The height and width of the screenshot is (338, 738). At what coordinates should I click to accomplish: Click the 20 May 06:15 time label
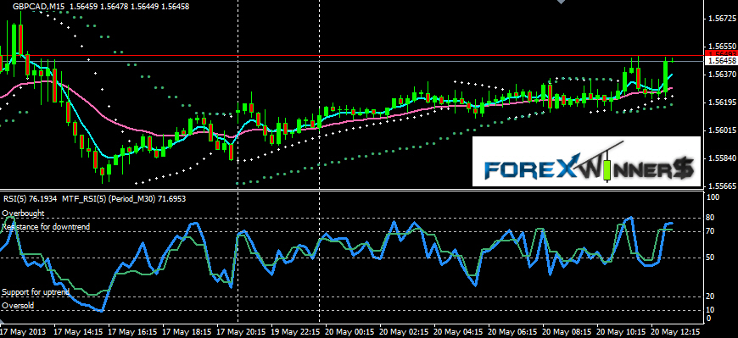coord(513,331)
